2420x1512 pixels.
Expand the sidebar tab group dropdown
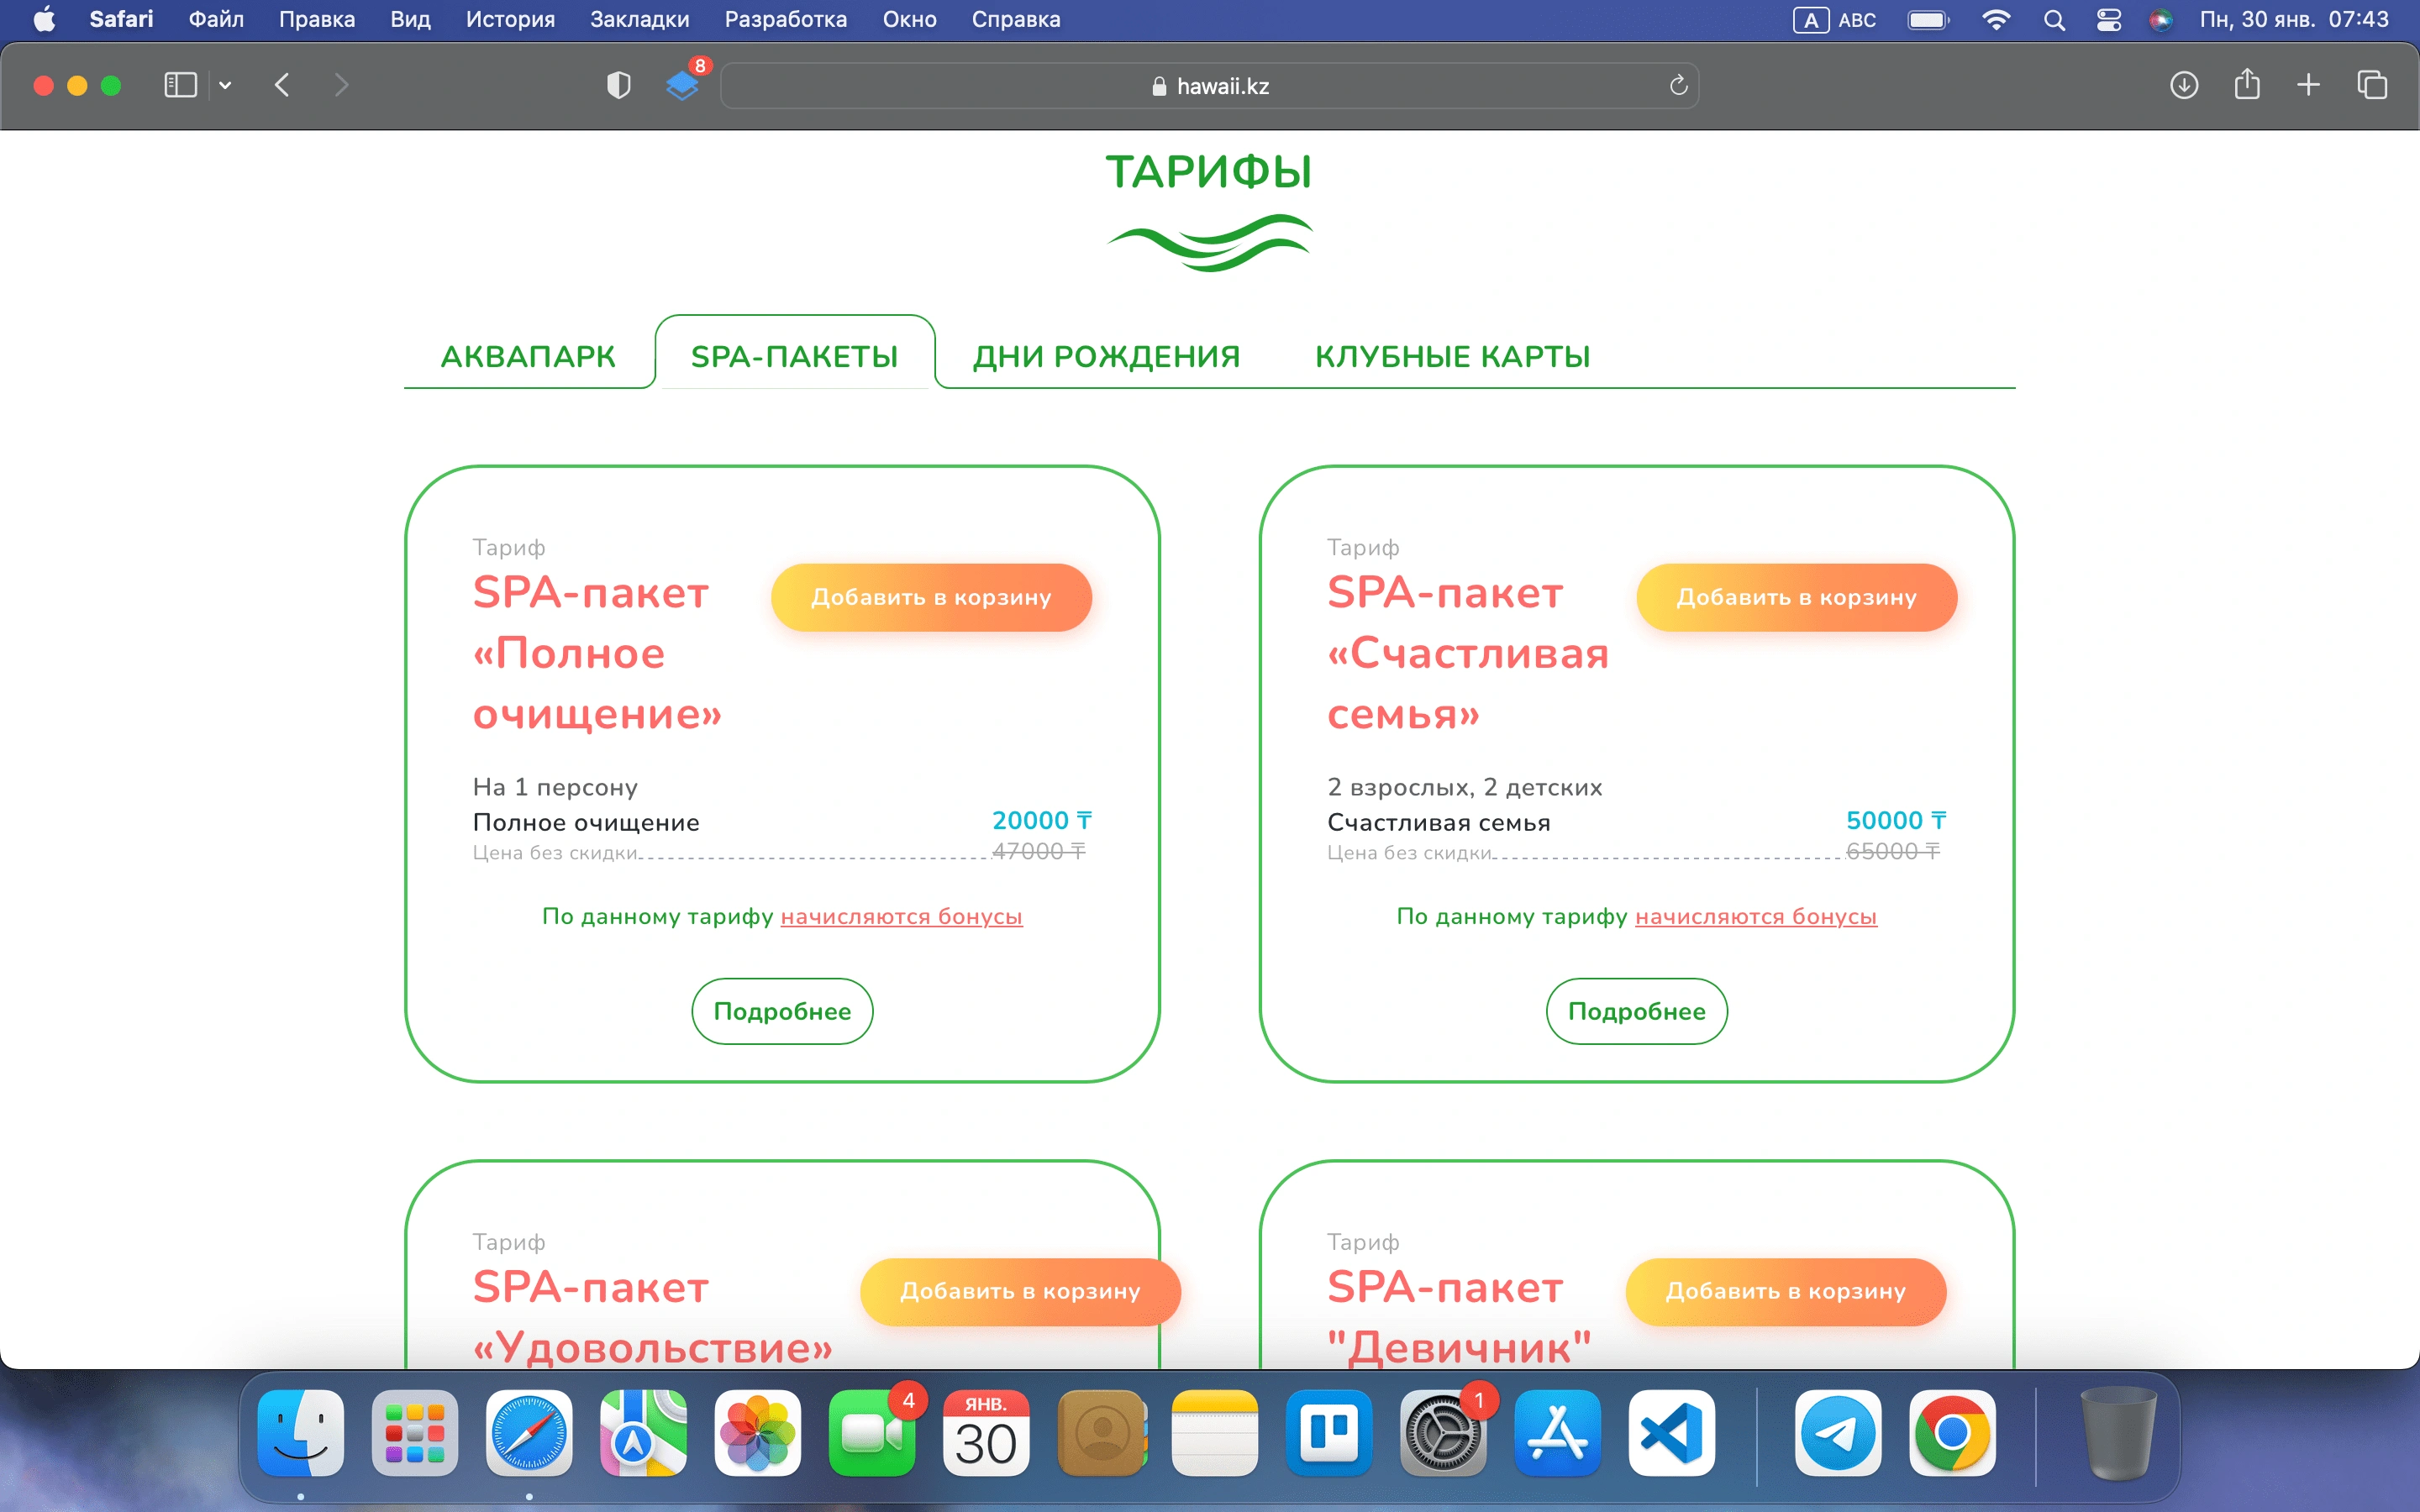click(x=226, y=85)
